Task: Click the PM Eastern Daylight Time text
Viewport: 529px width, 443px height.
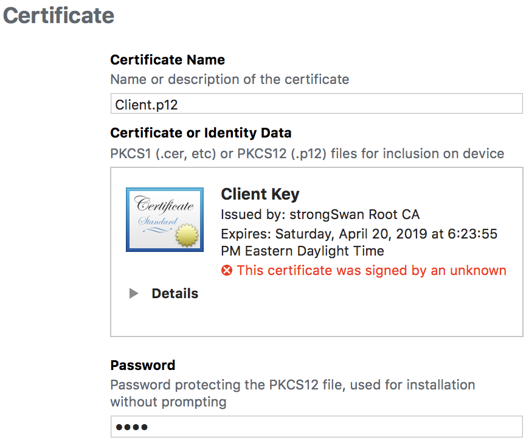Action: coord(302,251)
